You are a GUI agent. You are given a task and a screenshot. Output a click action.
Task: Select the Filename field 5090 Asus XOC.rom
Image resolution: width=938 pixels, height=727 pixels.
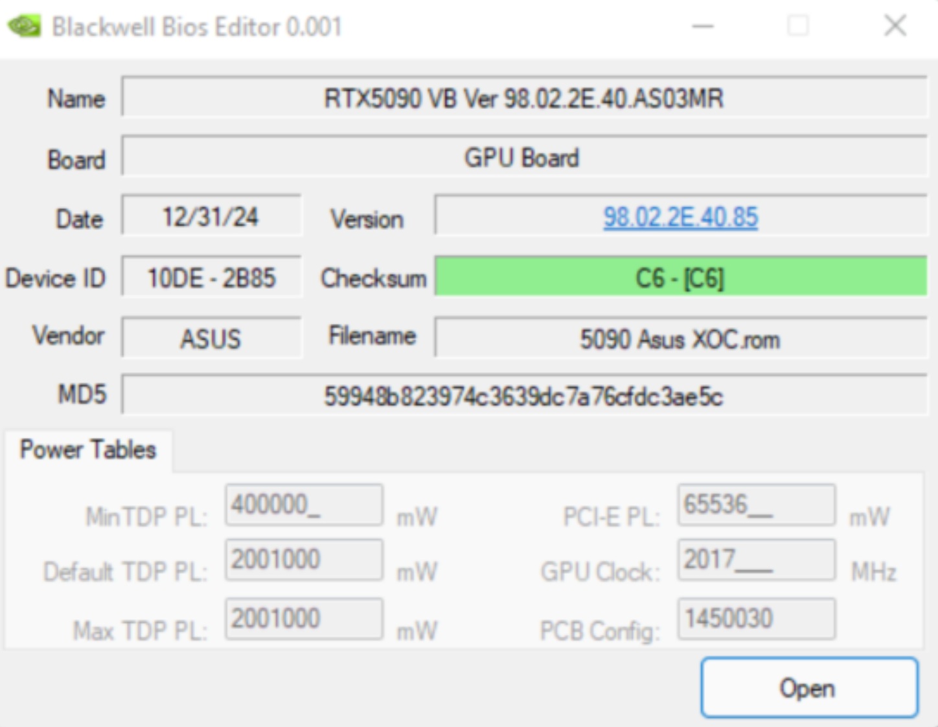680,338
